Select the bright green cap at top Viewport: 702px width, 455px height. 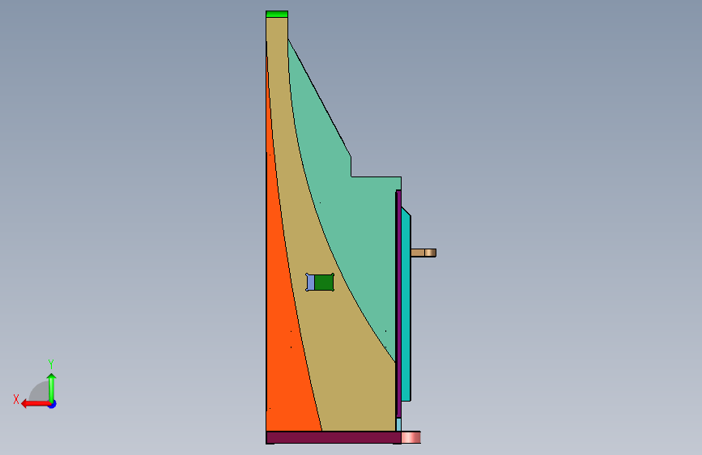pos(277,14)
